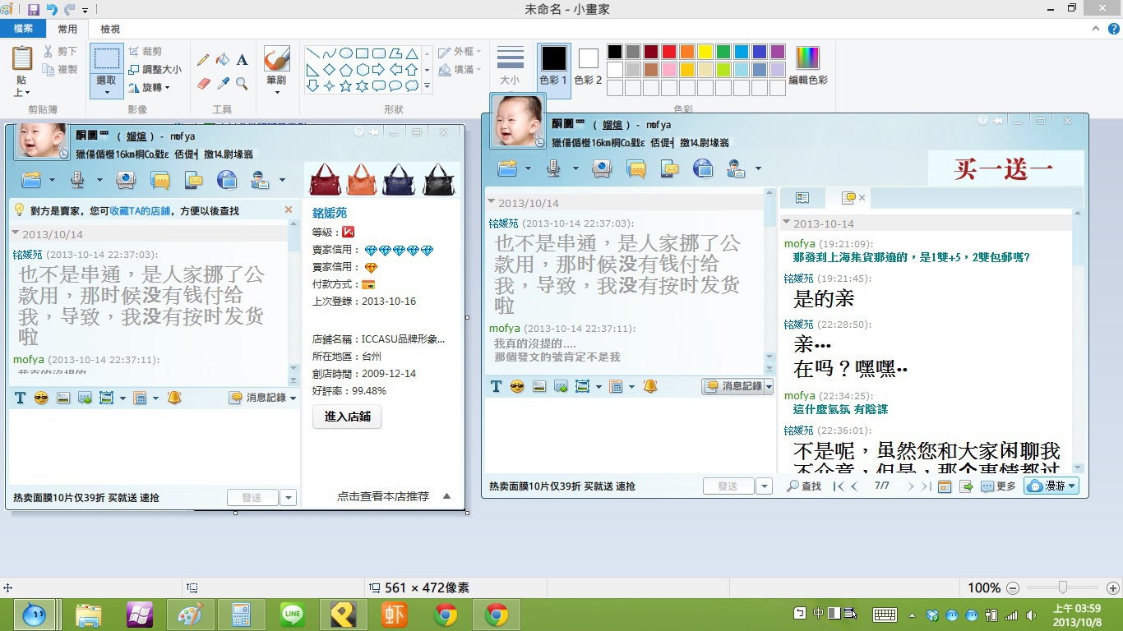Click the zoom slider handle in Paint status bar

point(1063,587)
